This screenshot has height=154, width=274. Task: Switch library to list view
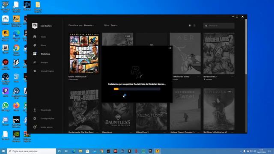(x=194, y=26)
